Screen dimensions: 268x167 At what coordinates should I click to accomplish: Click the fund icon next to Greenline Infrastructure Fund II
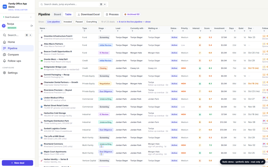coord(41,37)
